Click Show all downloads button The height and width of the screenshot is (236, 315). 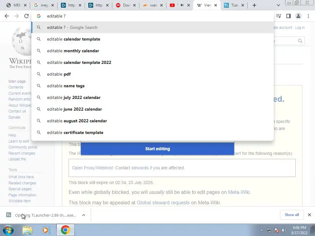292,215
